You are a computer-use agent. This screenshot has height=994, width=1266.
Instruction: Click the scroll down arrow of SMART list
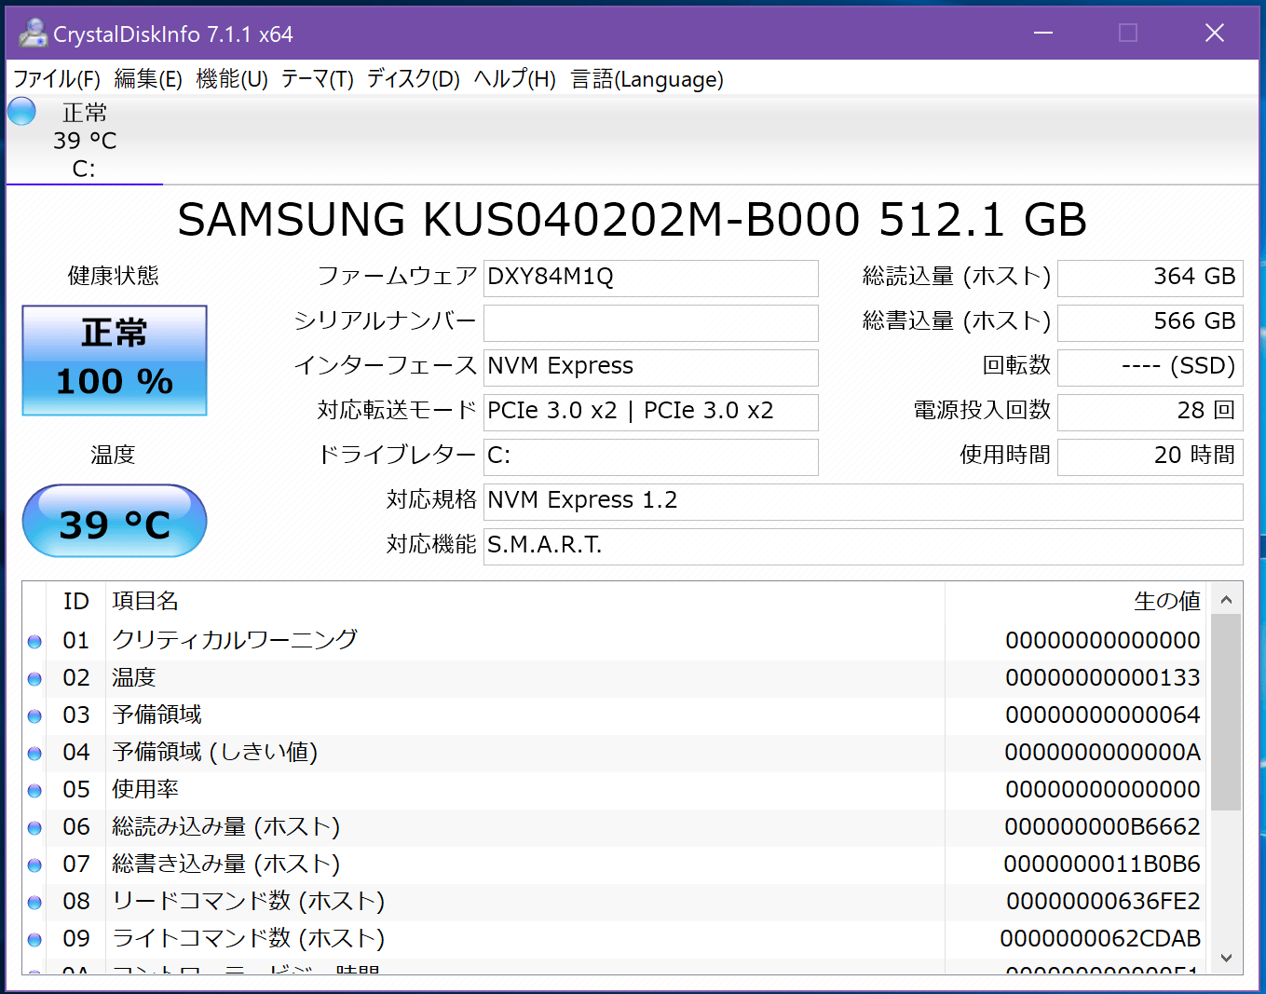point(1226,958)
